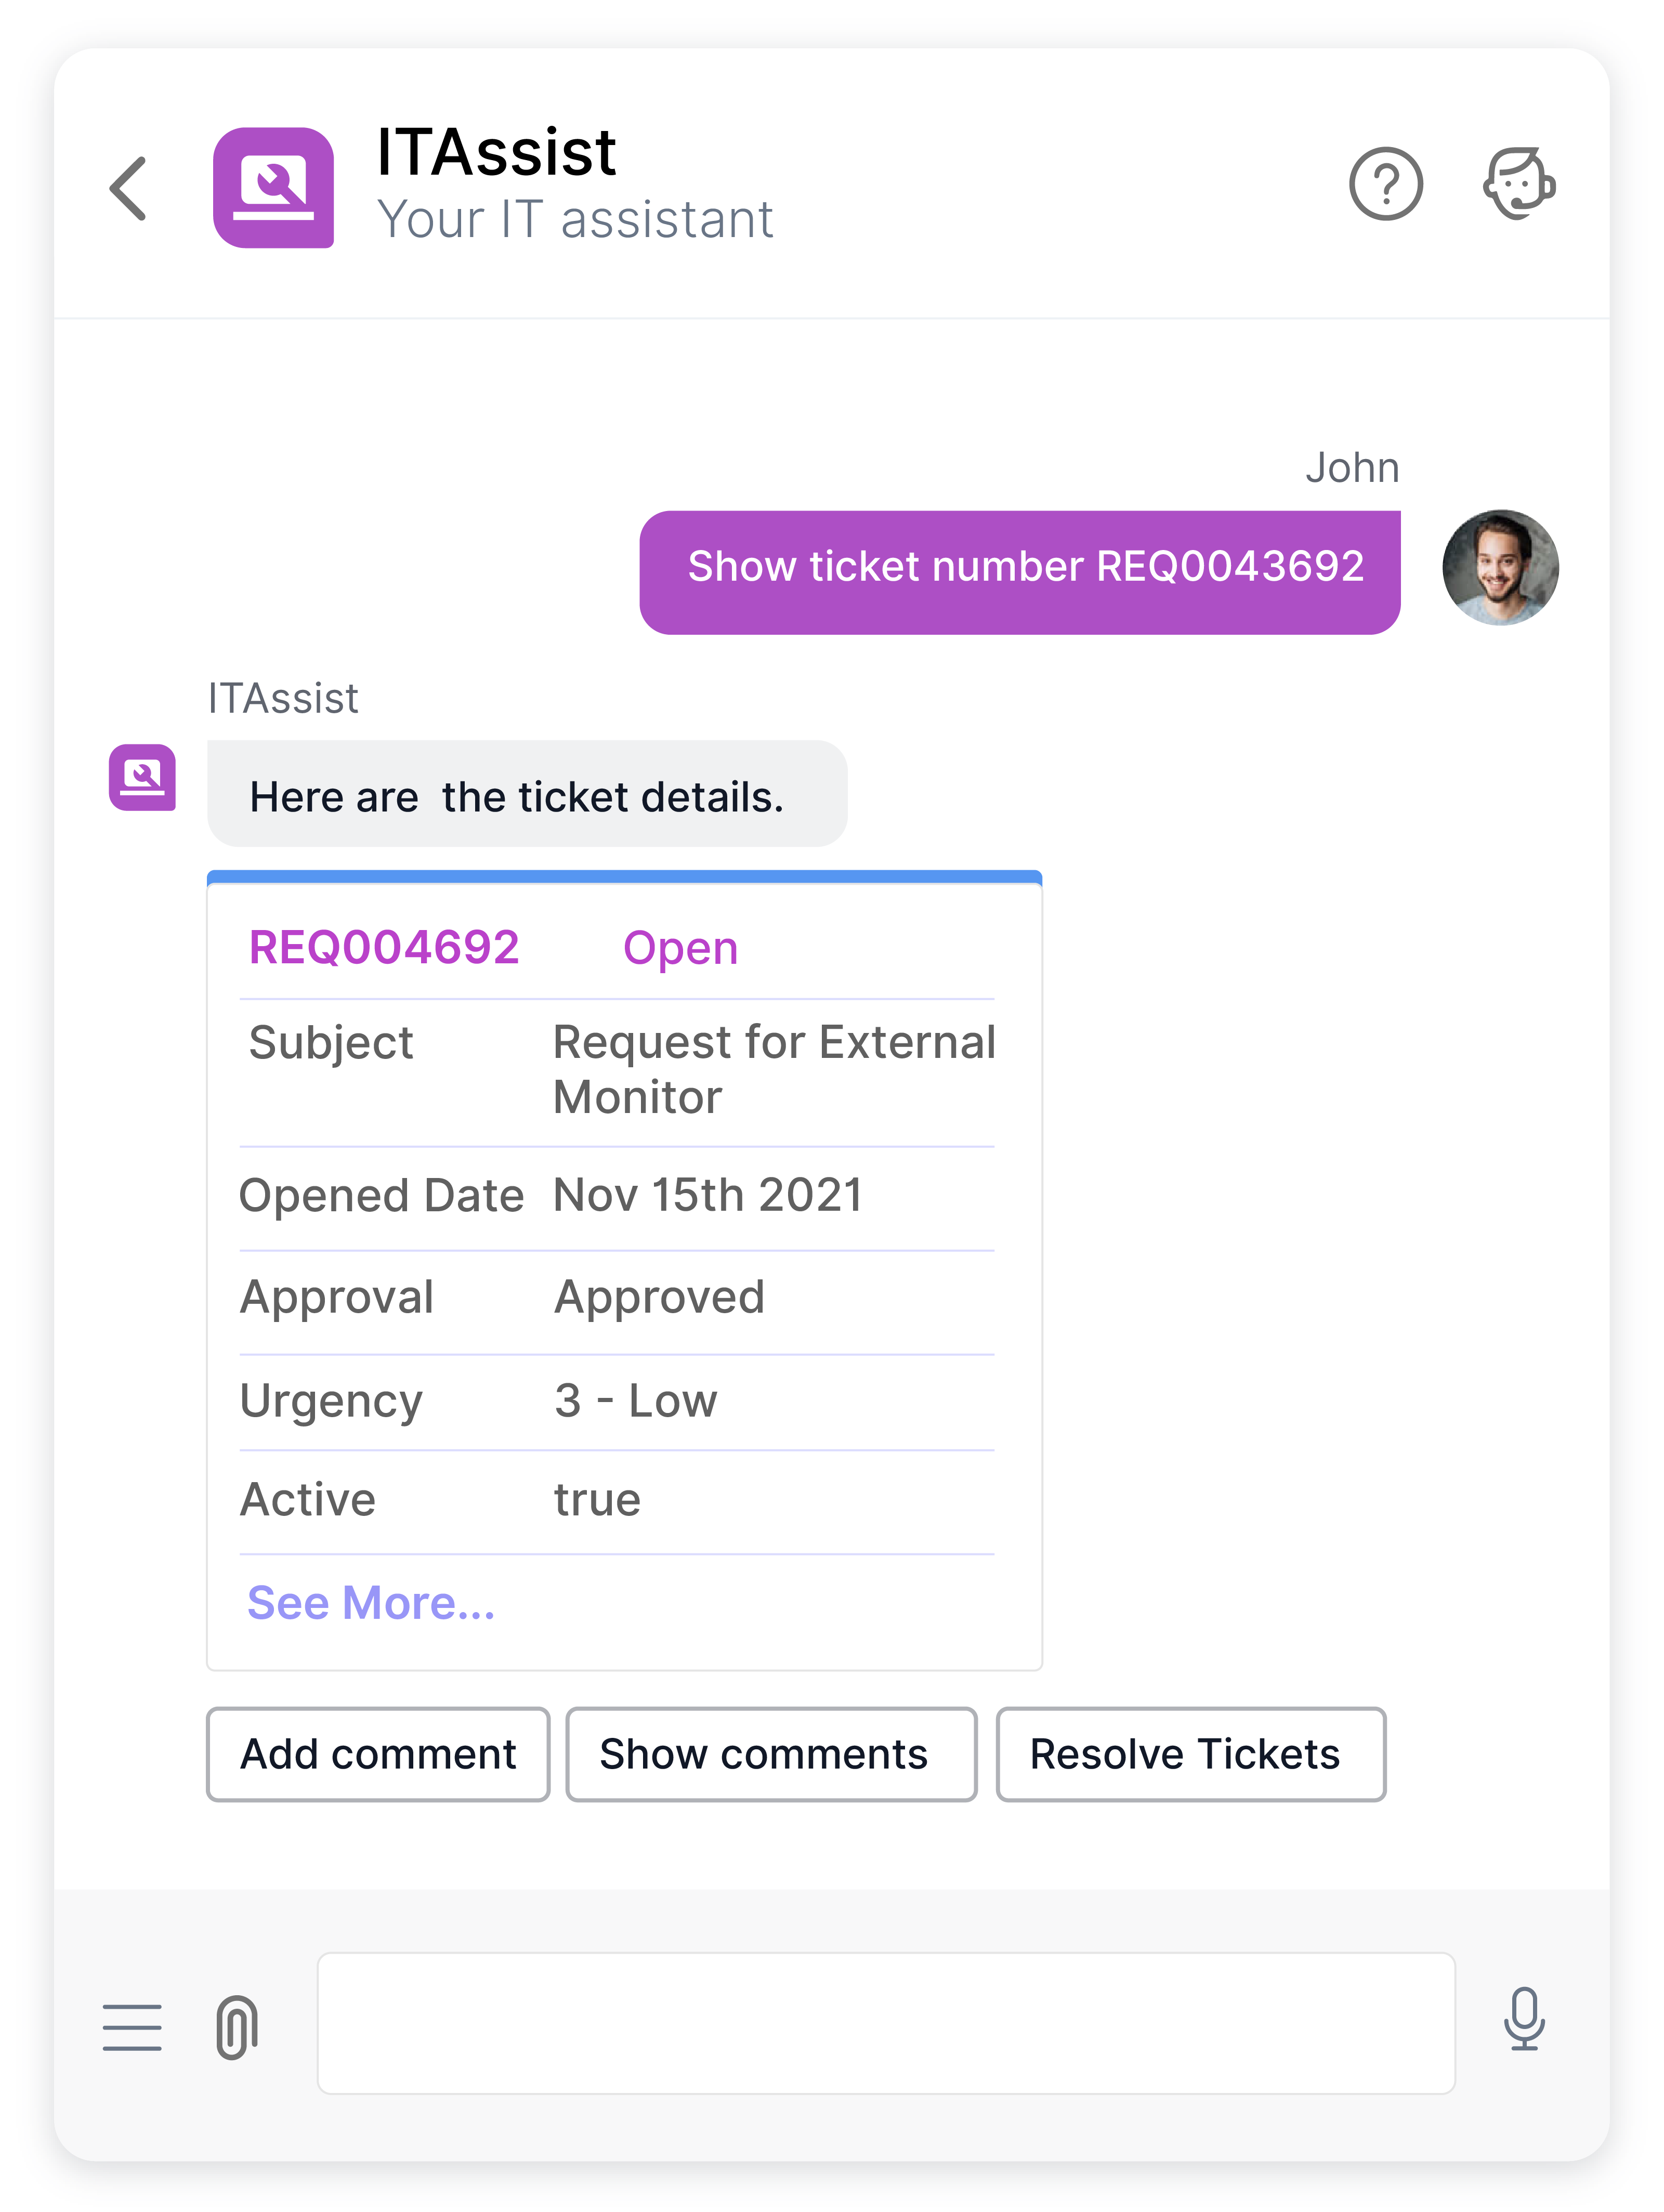Click the ITAssist header title
The height and width of the screenshot is (2212, 1664).
tap(496, 152)
